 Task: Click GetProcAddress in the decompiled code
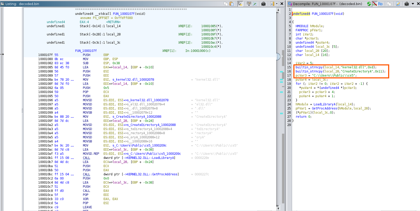pyautogui.click(x=324, y=108)
